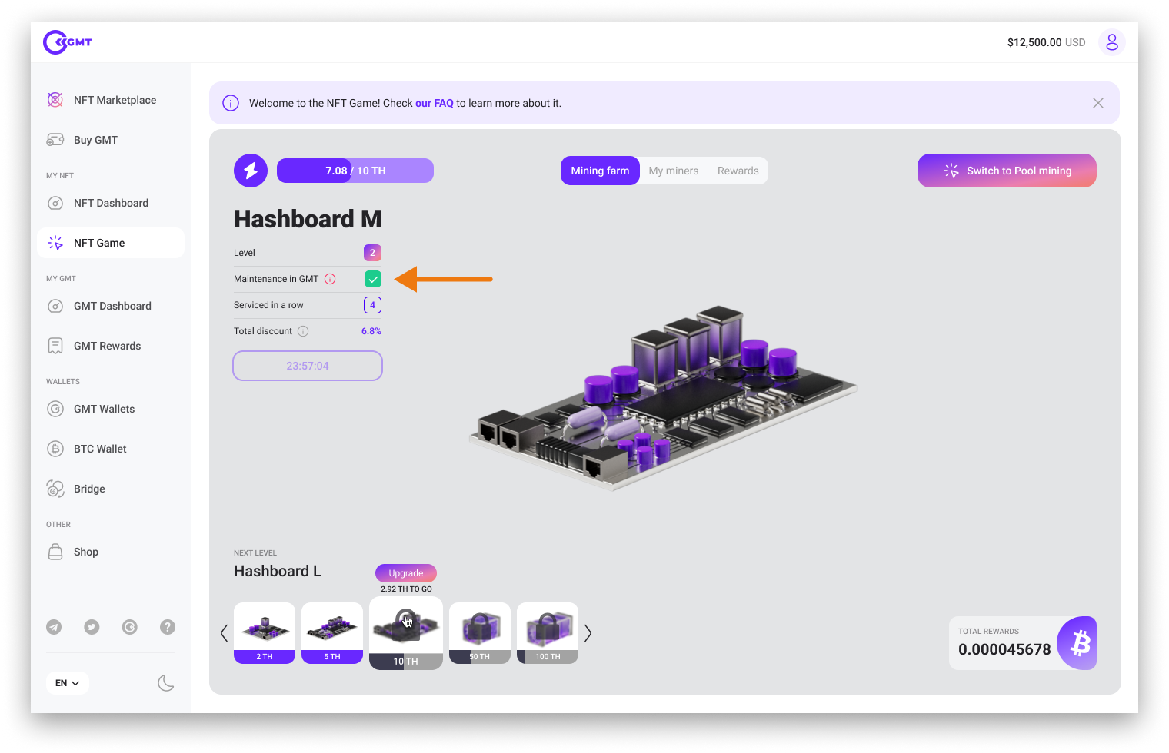Click the NFT Game sparkle icon
1169x753 pixels.
pyautogui.click(x=55, y=243)
